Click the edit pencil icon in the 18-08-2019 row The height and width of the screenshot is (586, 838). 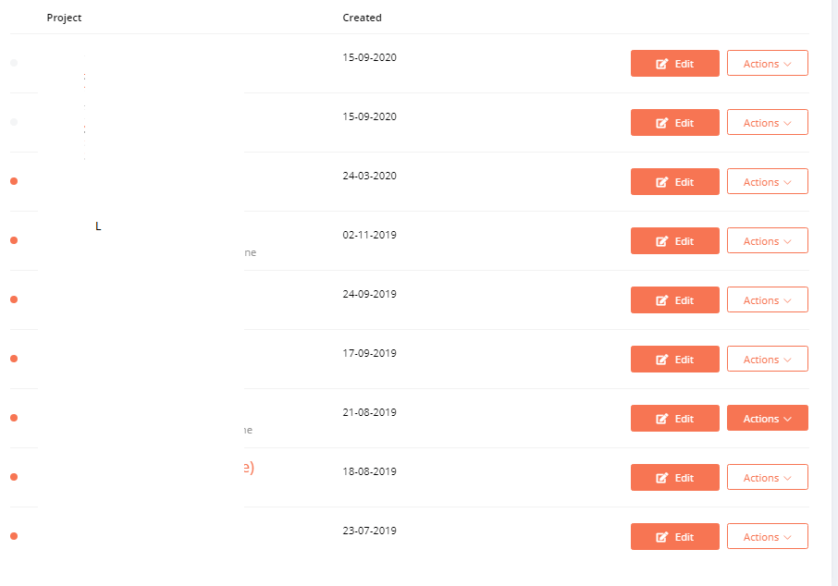[661, 478]
